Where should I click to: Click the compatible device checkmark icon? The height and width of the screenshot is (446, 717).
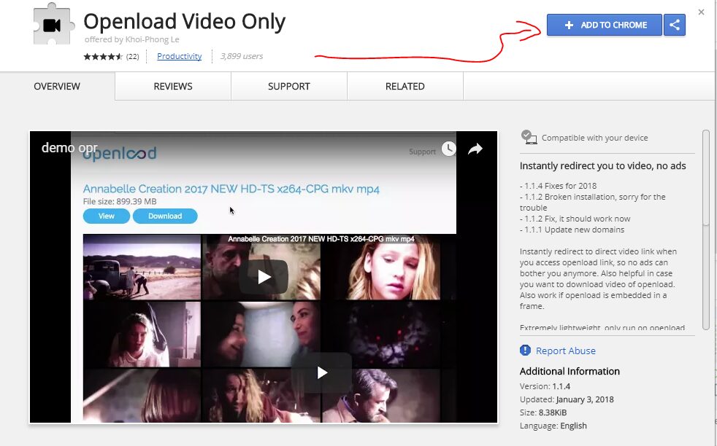click(529, 137)
